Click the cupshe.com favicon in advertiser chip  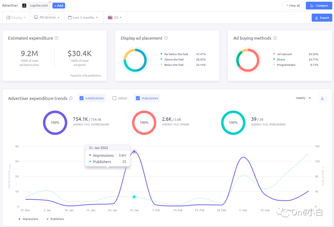24,5
